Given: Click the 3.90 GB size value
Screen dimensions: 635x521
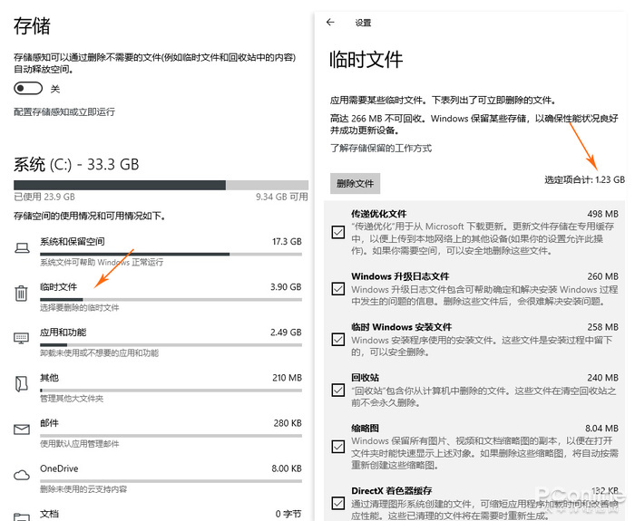Looking at the screenshot, I should pyautogui.click(x=286, y=287).
